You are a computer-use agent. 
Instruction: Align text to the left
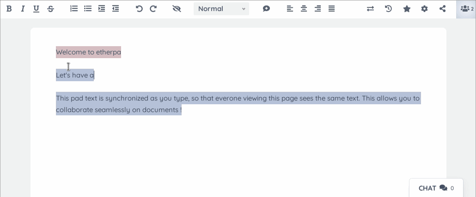(290, 9)
